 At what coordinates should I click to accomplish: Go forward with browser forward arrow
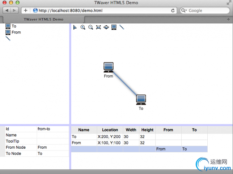click(x=14, y=10)
